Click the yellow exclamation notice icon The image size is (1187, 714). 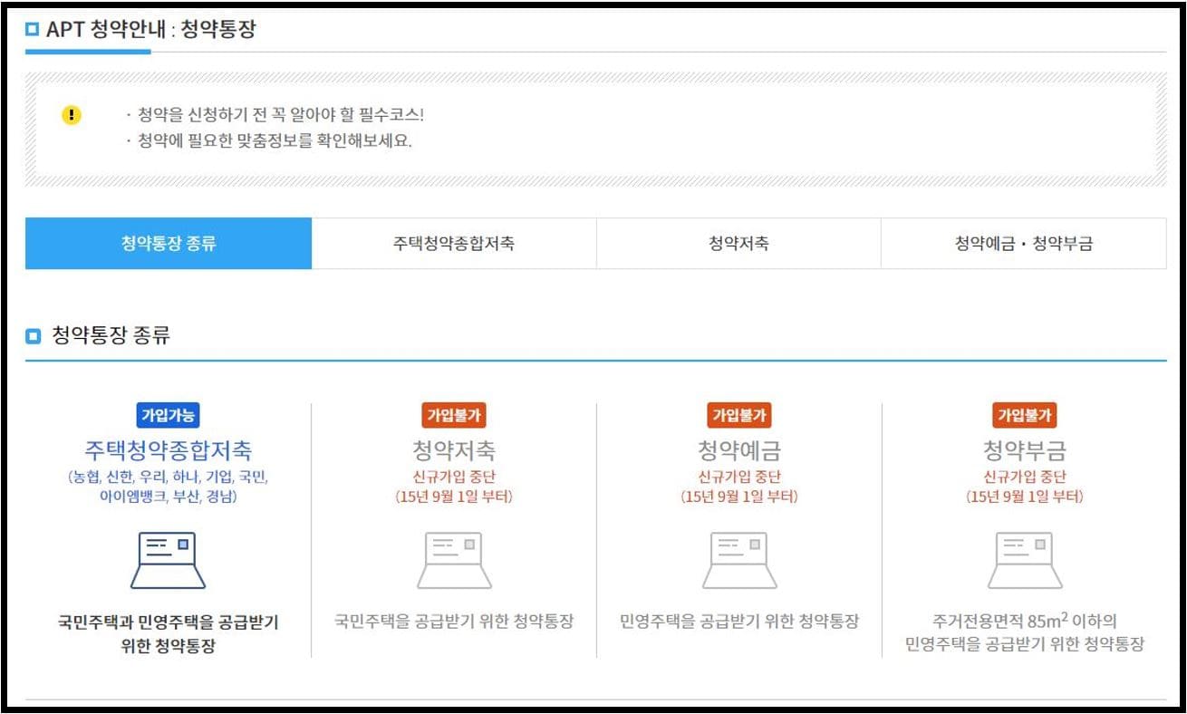[x=72, y=116]
